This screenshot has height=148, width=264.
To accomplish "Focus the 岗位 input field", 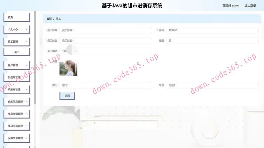I will pos(212,85).
